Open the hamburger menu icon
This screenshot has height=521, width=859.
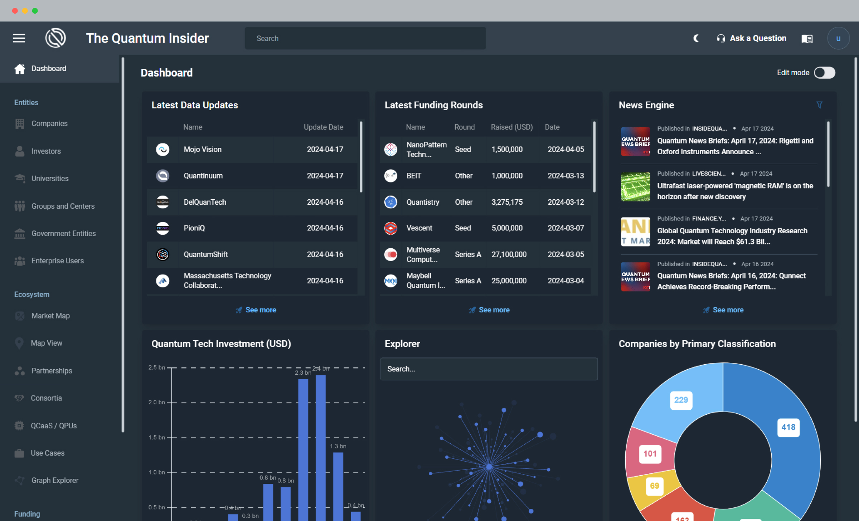click(19, 38)
